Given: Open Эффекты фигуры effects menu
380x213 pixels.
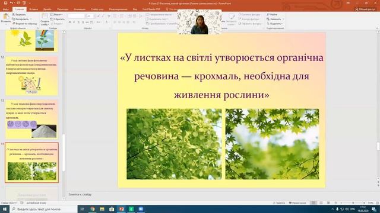Looking at the screenshot, I should (250, 24).
